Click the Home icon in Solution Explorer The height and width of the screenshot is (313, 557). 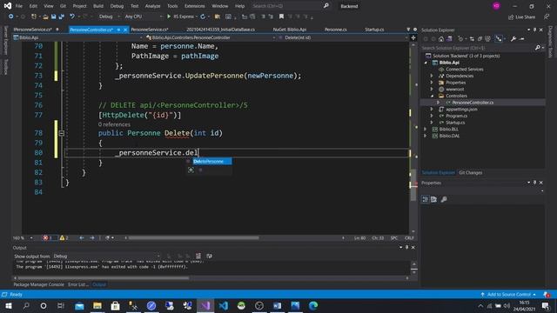click(441, 39)
